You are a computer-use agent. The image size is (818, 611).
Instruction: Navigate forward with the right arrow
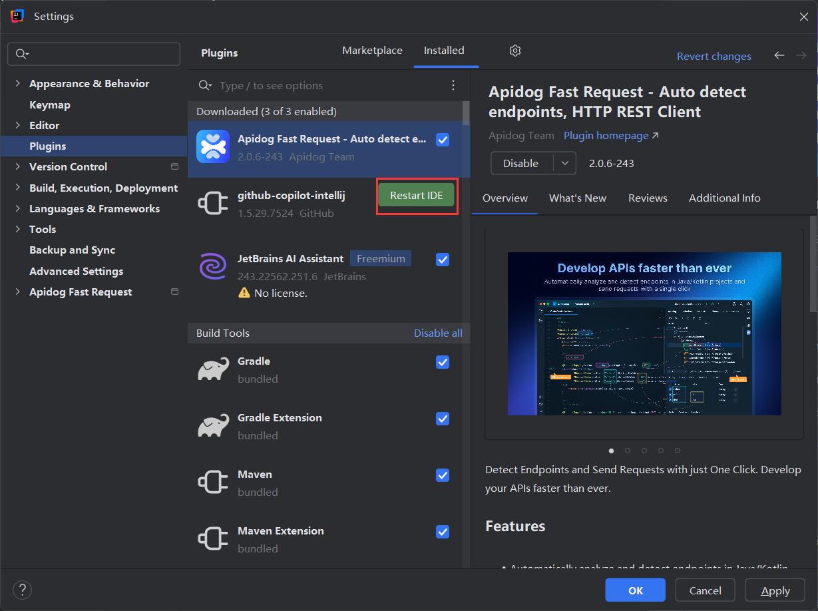pyautogui.click(x=801, y=55)
